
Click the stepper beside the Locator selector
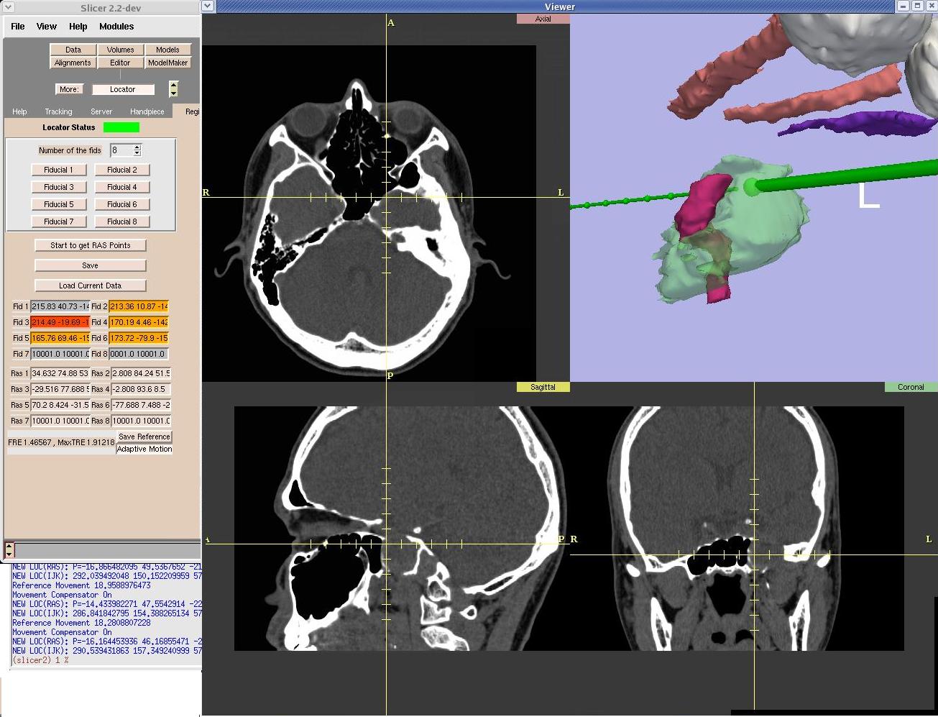pyautogui.click(x=173, y=89)
